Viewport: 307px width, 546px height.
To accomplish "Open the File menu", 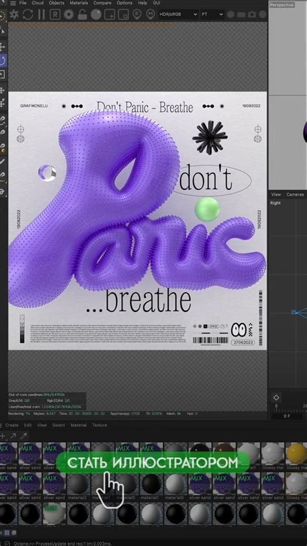I will click(x=23, y=3).
